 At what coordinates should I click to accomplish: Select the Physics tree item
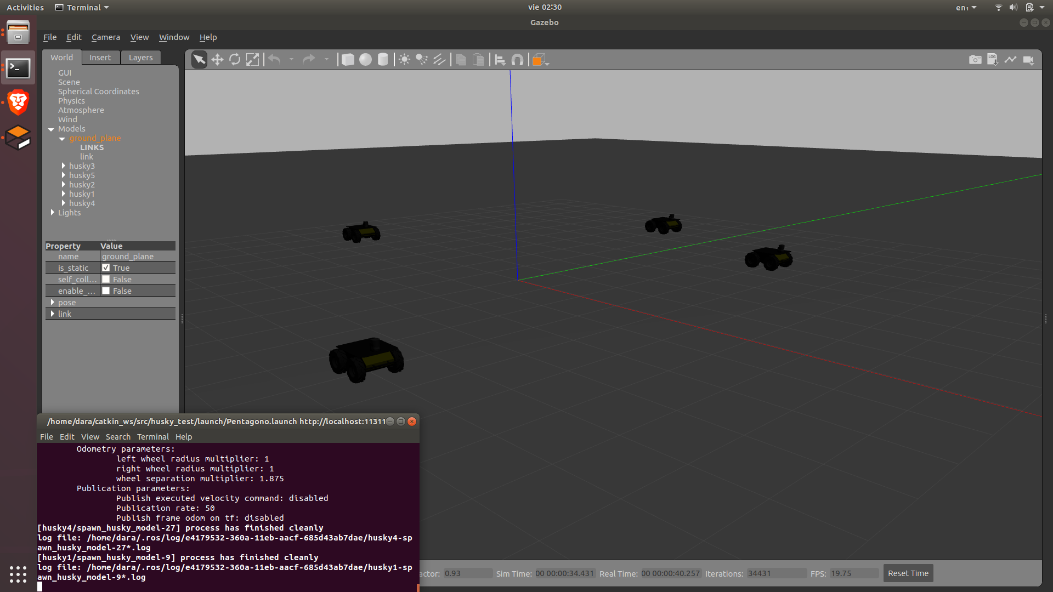[x=71, y=101]
